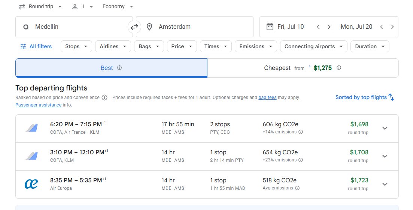Open the Bags filter dropdown
The width and height of the screenshot is (413, 210).
pyautogui.click(x=149, y=46)
